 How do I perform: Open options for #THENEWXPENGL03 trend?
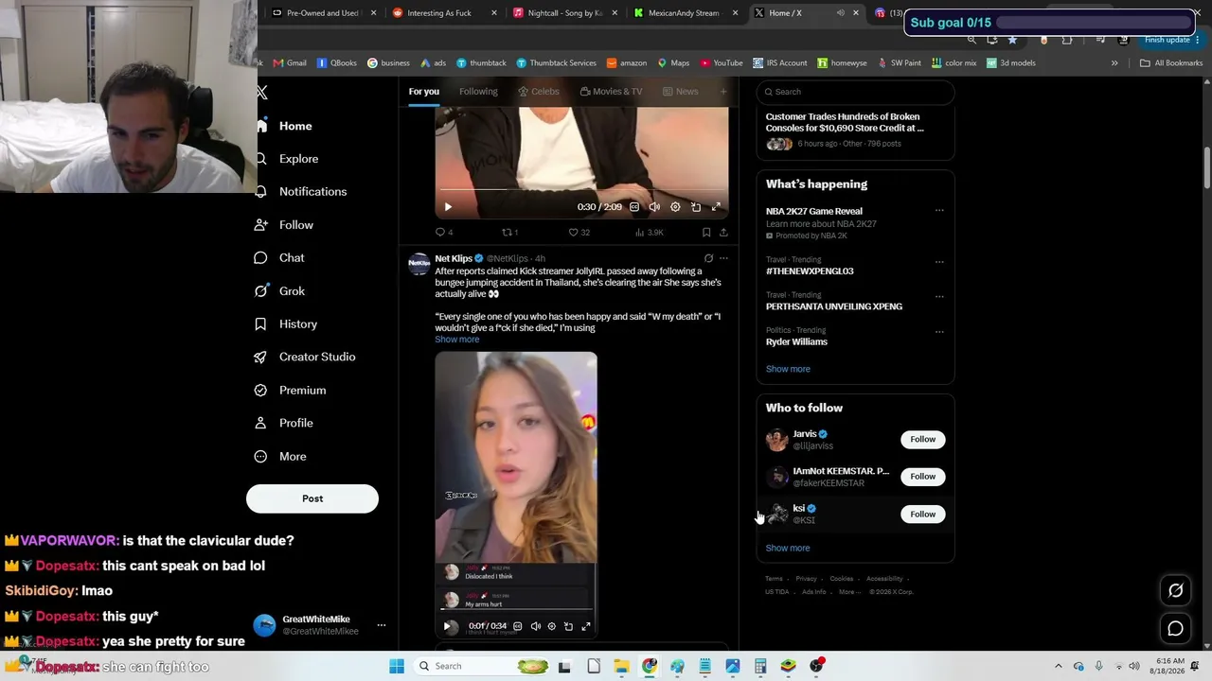coord(939,262)
